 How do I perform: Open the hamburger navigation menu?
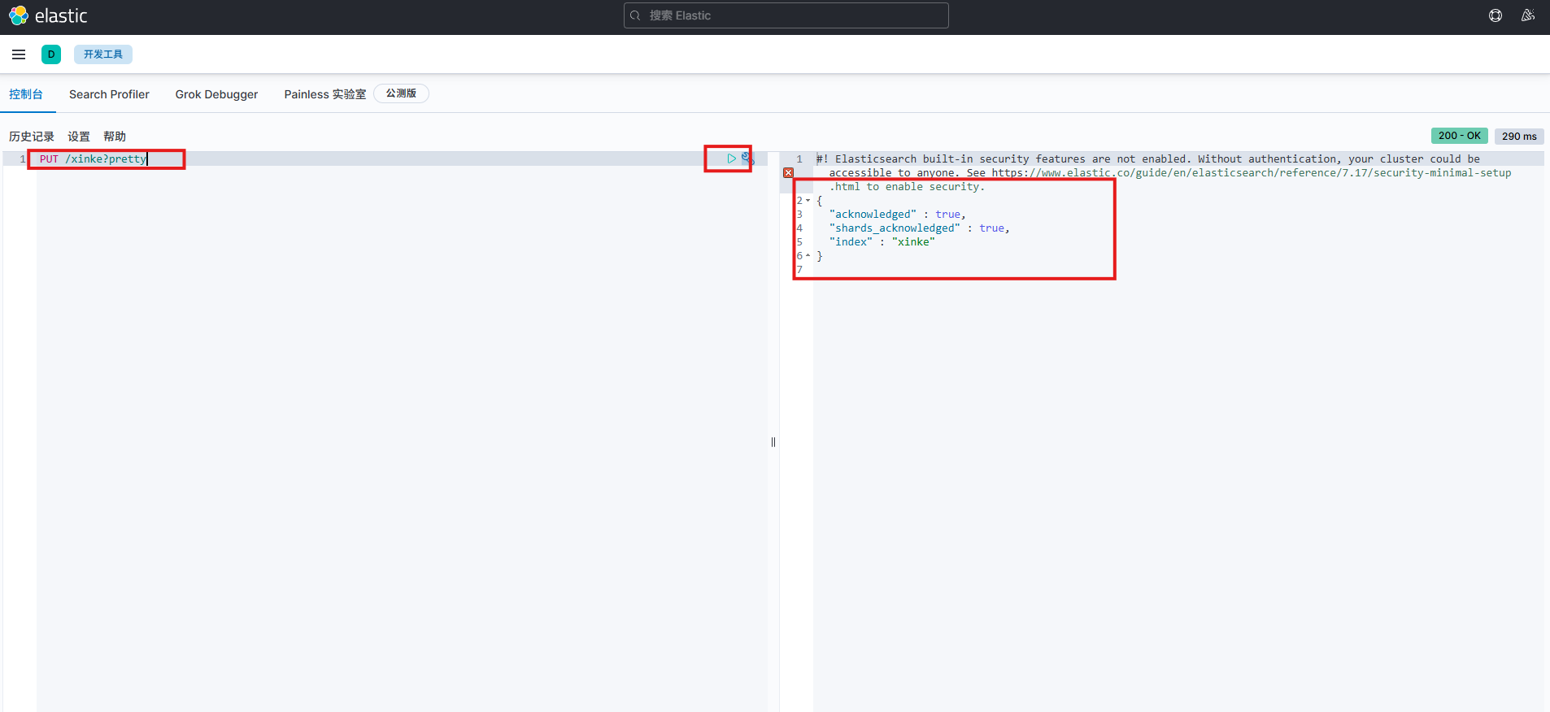(x=19, y=54)
